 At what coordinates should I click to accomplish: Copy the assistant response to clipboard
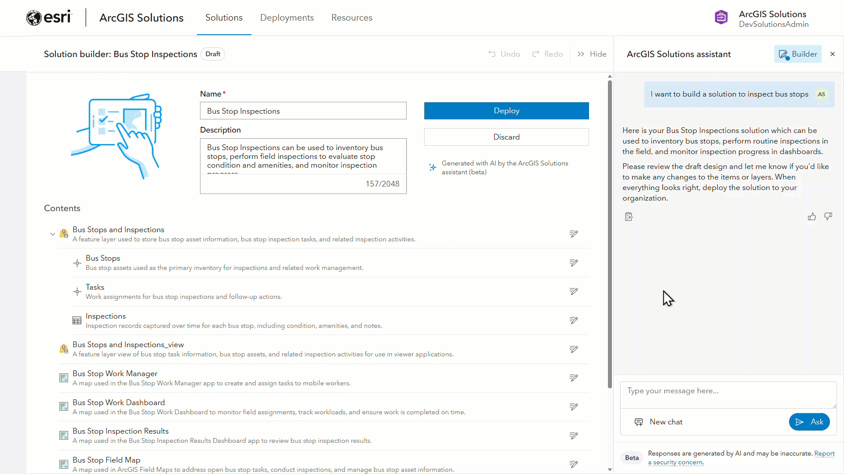(629, 216)
